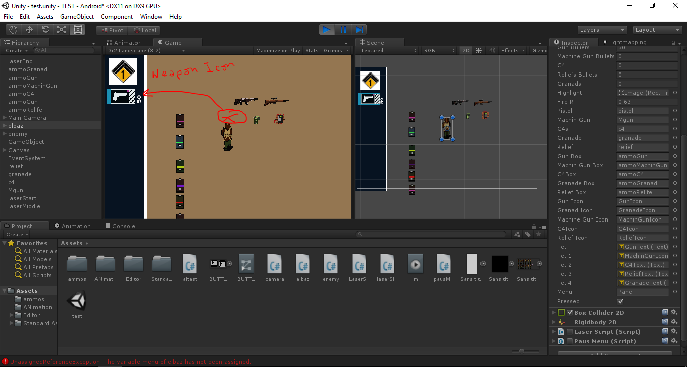Screen dimensions: 687x367
Task: Open the elbaz script asset
Action: pos(303,268)
